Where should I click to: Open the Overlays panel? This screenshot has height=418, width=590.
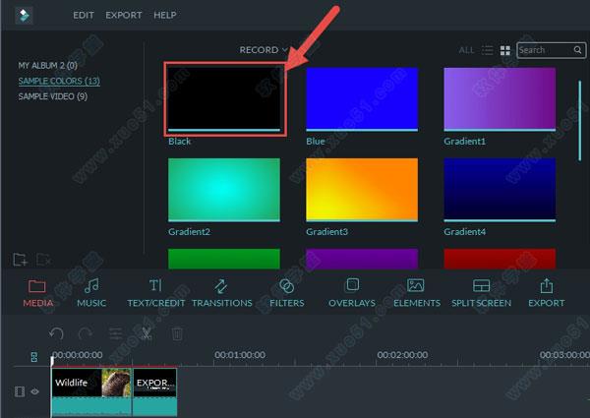[351, 292]
